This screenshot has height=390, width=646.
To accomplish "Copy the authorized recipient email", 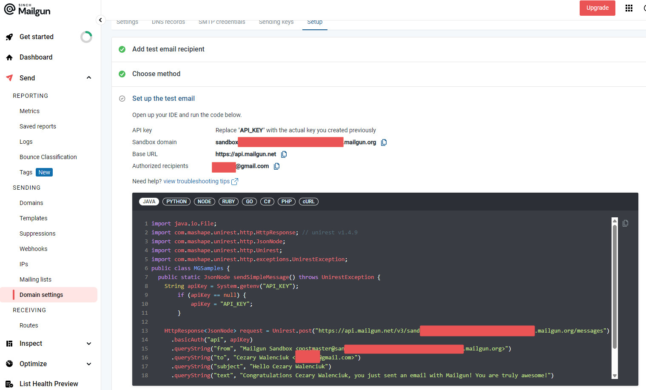I will [x=276, y=166].
